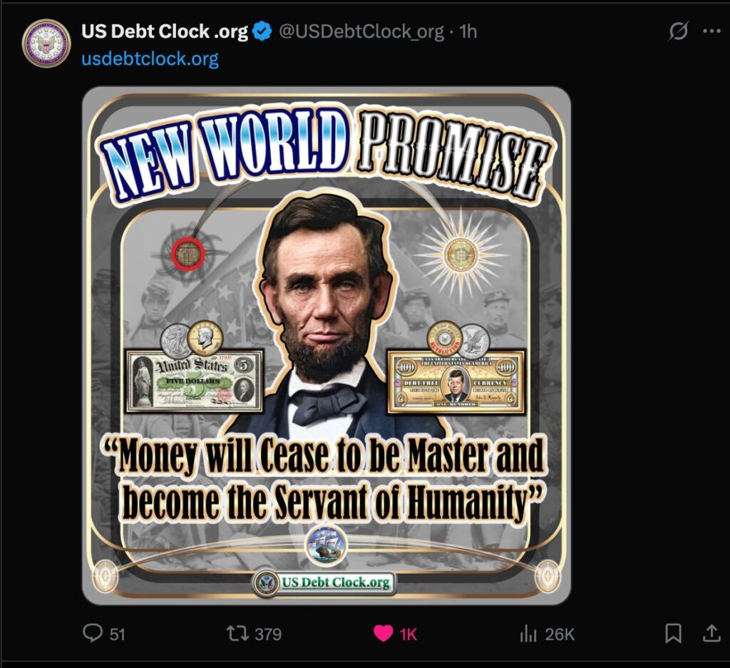Open the three-dot More options menu
The image size is (730, 668).
click(711, 32)
